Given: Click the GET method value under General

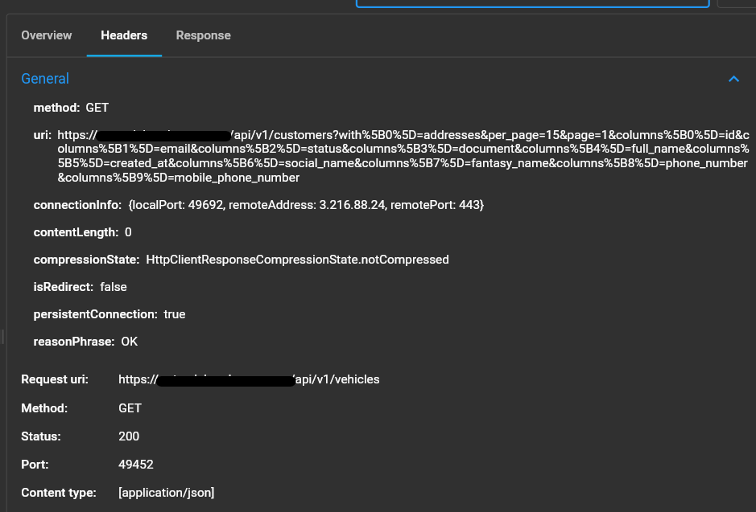Looking at the screenshot, I should pyautogui.click(x=97, y=107).
